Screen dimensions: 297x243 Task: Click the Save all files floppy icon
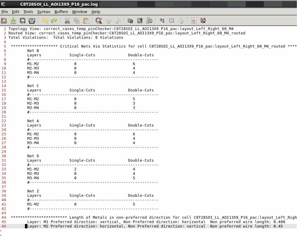tap(23, 20)
